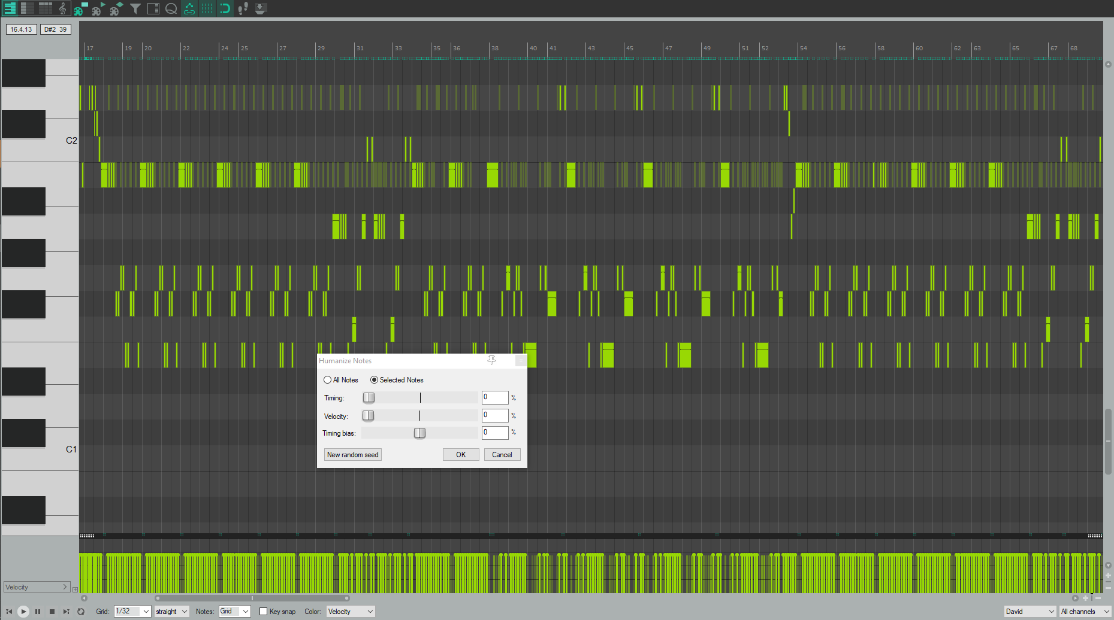The width and height of the screenshot is (1114, 620).
Task: Close the Humanize Notes dialog
Action: [521, 360]
